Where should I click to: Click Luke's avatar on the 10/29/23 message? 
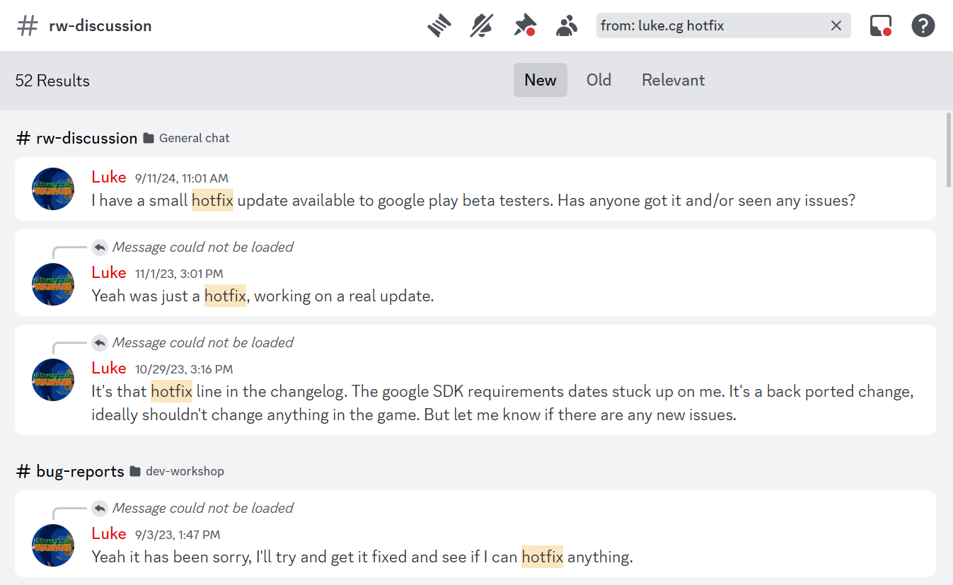(x=53, y=380)
